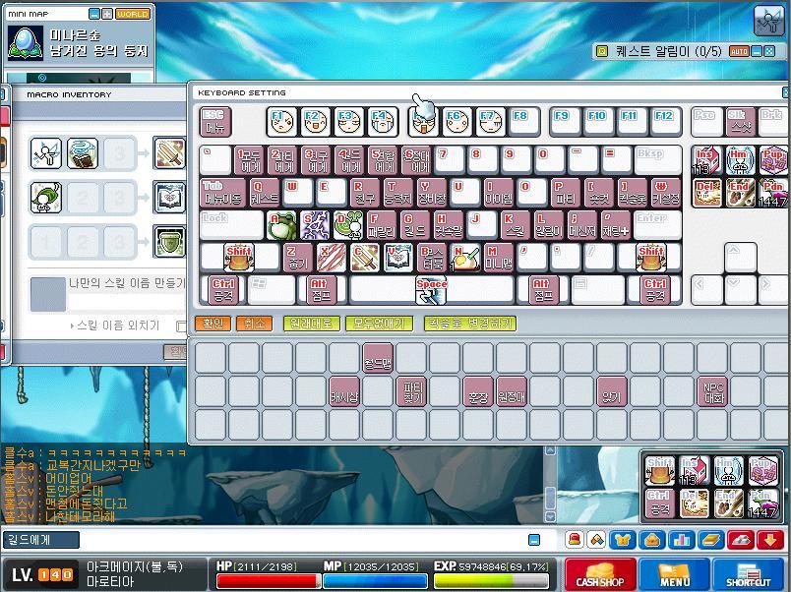Viewport: 791px width, 592px height.
Task: Select the Ins milk carton item key
Action: (x=706, y=160)
